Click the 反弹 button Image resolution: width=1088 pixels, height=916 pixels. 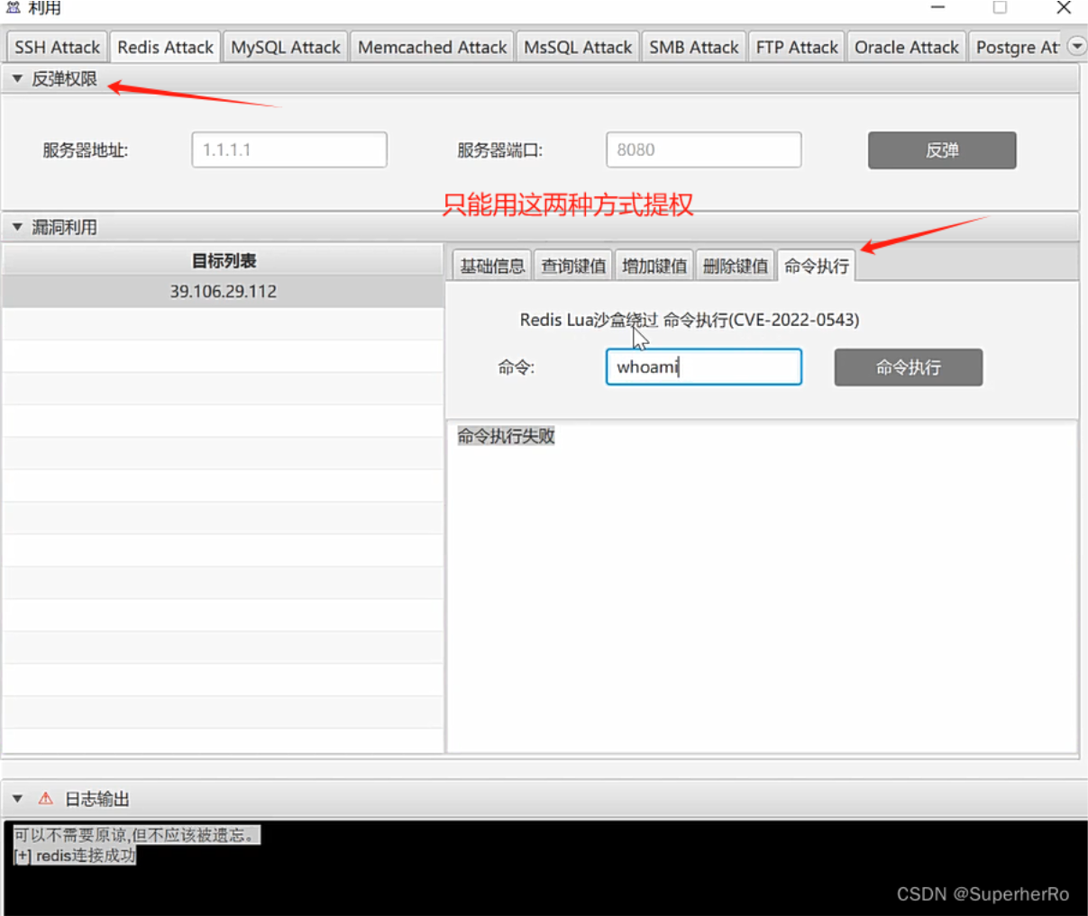(942, 150)
